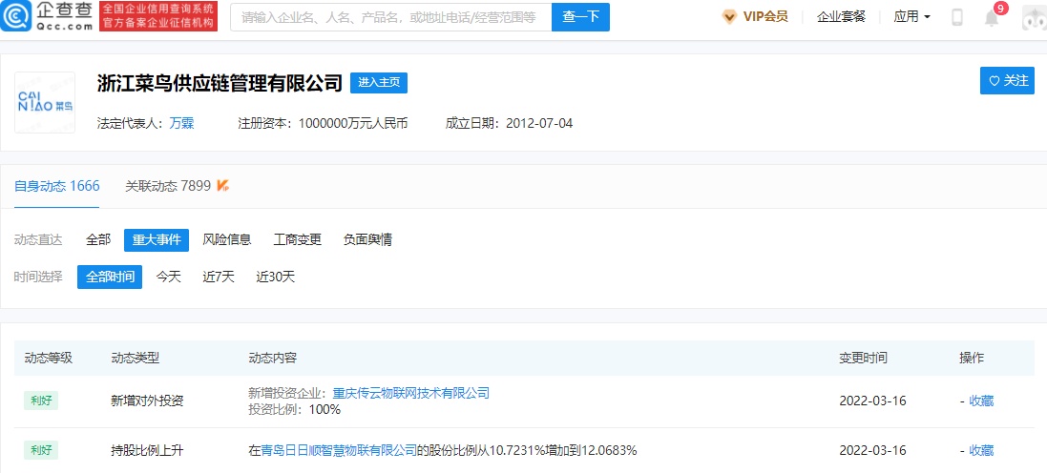Click the red 全国企业信用查询系统 banner
The height and width of the screenshot is (473, 1047).
tap(157, 16)
